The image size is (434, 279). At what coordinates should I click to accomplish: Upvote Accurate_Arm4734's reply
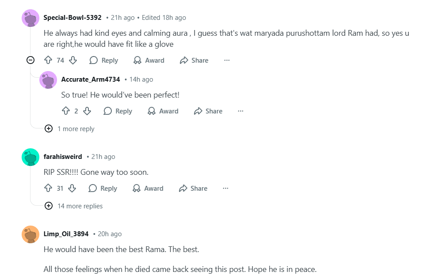pos(66,111)
